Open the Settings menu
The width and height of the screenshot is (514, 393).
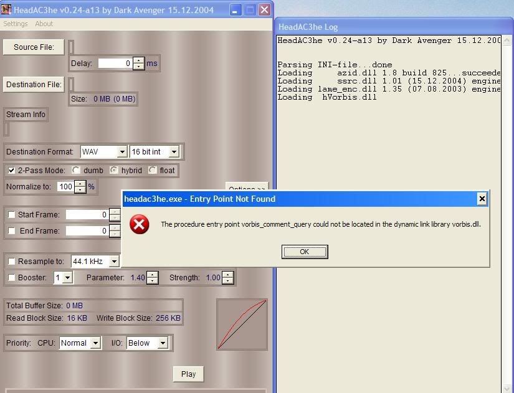click(x=16, y=24)
